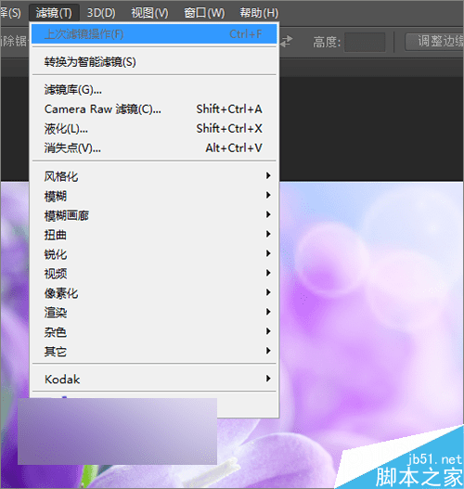Click the 高度 input field

coord(365,42)
